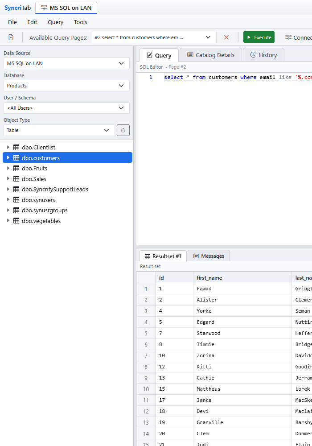The height and width of the screenshot is (446, 312).
Task: Expand the dbo.customers tree node
Action: pos(8,157)
